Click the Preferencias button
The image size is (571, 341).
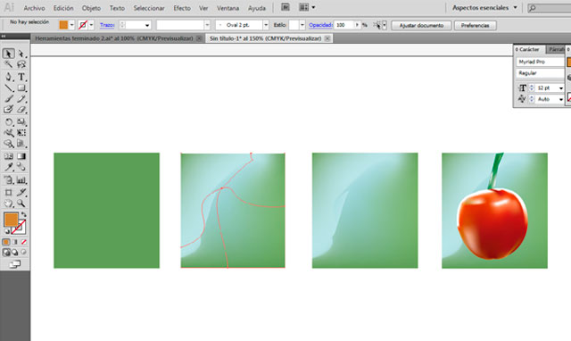[475, 26]
